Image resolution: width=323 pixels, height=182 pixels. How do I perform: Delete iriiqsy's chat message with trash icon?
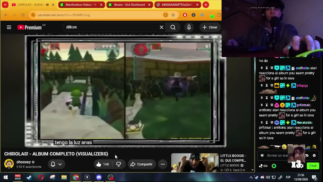tap(262, 85)
